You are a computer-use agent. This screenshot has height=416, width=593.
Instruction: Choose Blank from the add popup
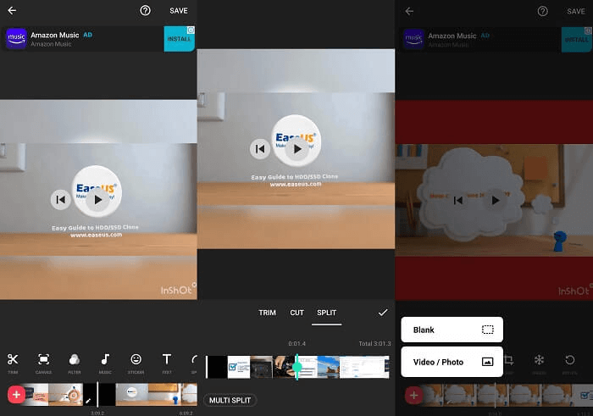pos(452,330)
